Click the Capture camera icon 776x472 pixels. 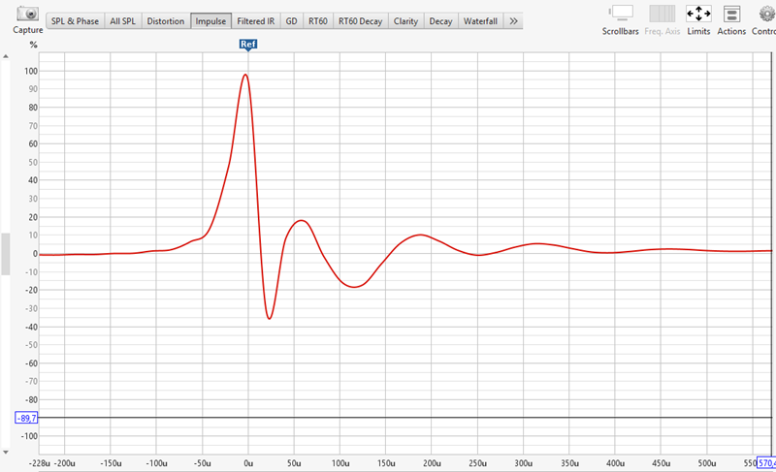pos(27,14)
